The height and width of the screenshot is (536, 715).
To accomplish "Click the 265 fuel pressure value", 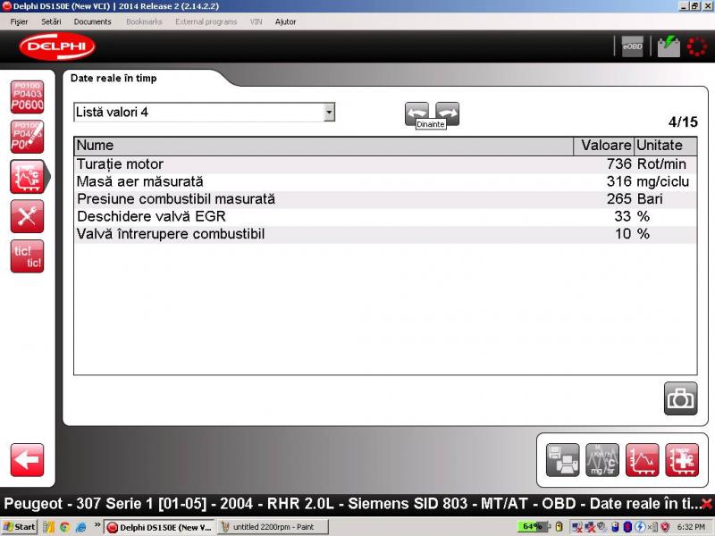I will click(x=618, y=198).
